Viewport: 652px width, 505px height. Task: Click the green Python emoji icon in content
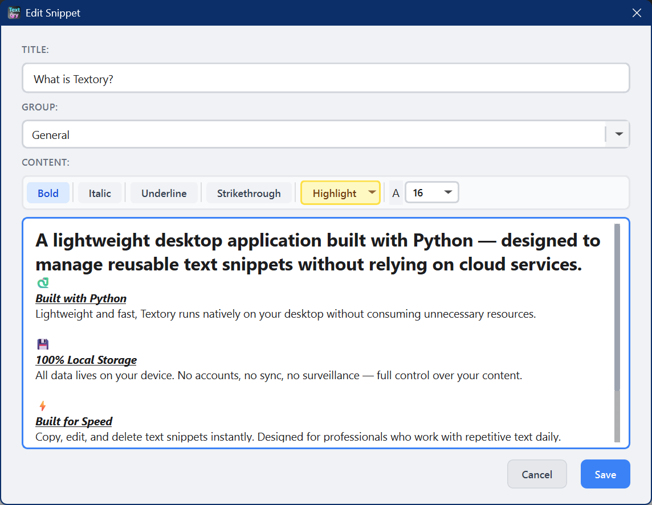43,283
